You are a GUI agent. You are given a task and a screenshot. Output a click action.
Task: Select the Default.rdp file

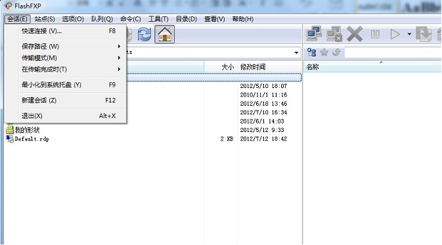[32, 139]
